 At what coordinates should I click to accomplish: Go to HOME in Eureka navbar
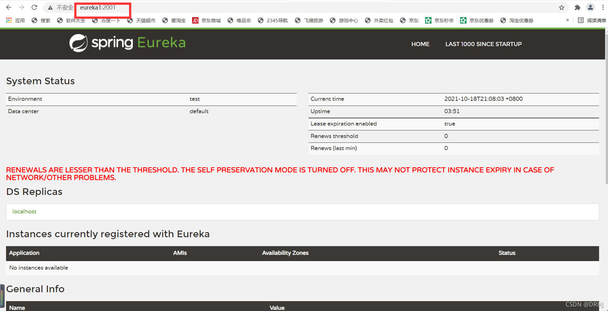pos(420,44)
